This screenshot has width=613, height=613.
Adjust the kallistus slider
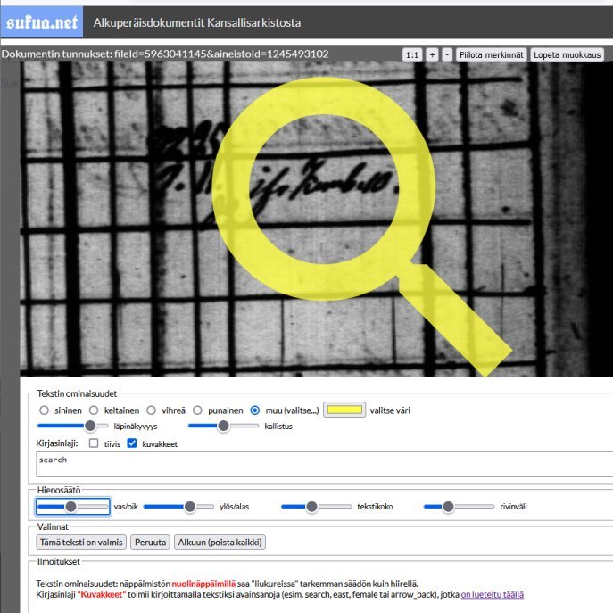pos(223,426)
